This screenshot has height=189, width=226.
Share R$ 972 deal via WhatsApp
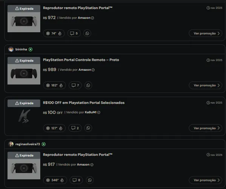pos(87,33)
